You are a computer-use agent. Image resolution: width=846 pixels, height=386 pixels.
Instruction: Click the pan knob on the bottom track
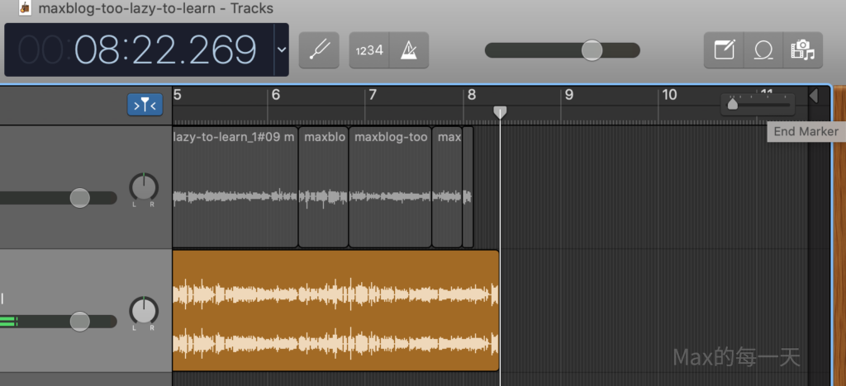pos(143,311)
